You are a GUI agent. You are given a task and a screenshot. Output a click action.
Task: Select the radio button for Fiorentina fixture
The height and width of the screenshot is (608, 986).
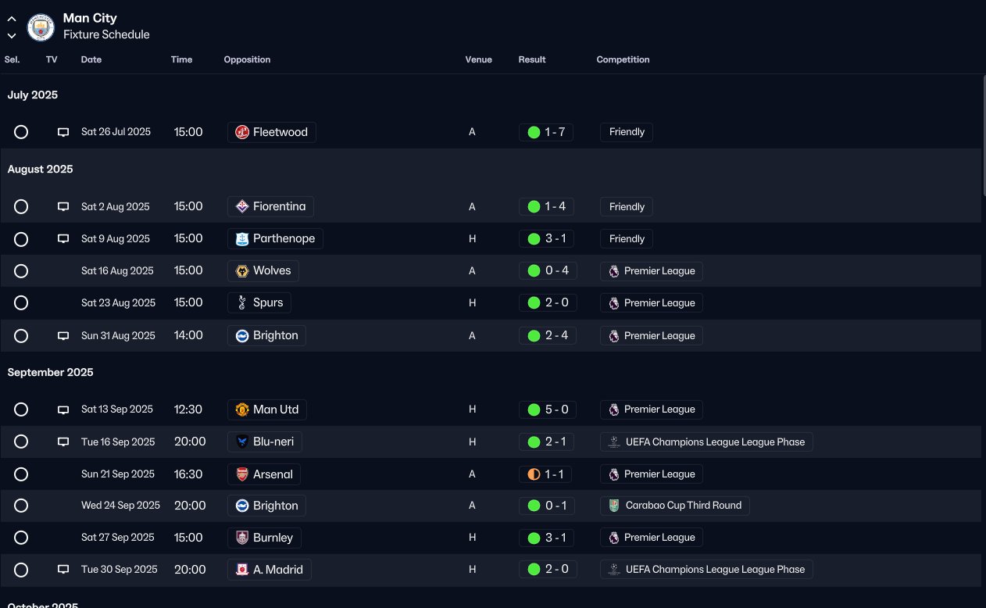click(x=21, y=206)
